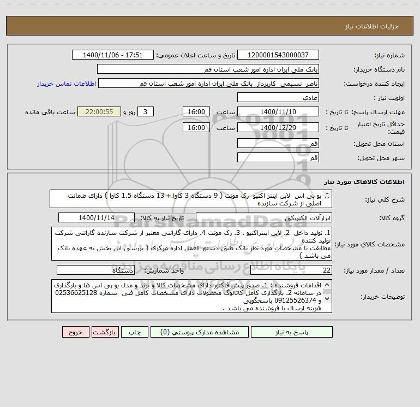Click the پاسخ به نیاز button
This screenshot has width=420, height=407.
tap(292, 332)
